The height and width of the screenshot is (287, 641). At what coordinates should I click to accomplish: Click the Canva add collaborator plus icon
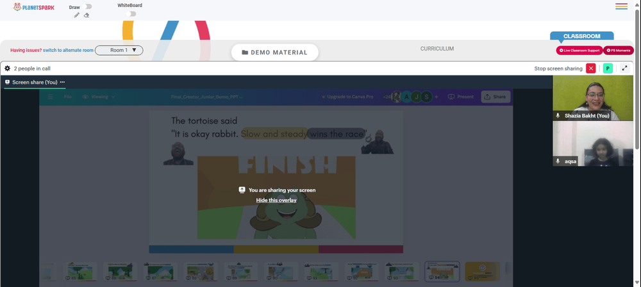point(436,97)
